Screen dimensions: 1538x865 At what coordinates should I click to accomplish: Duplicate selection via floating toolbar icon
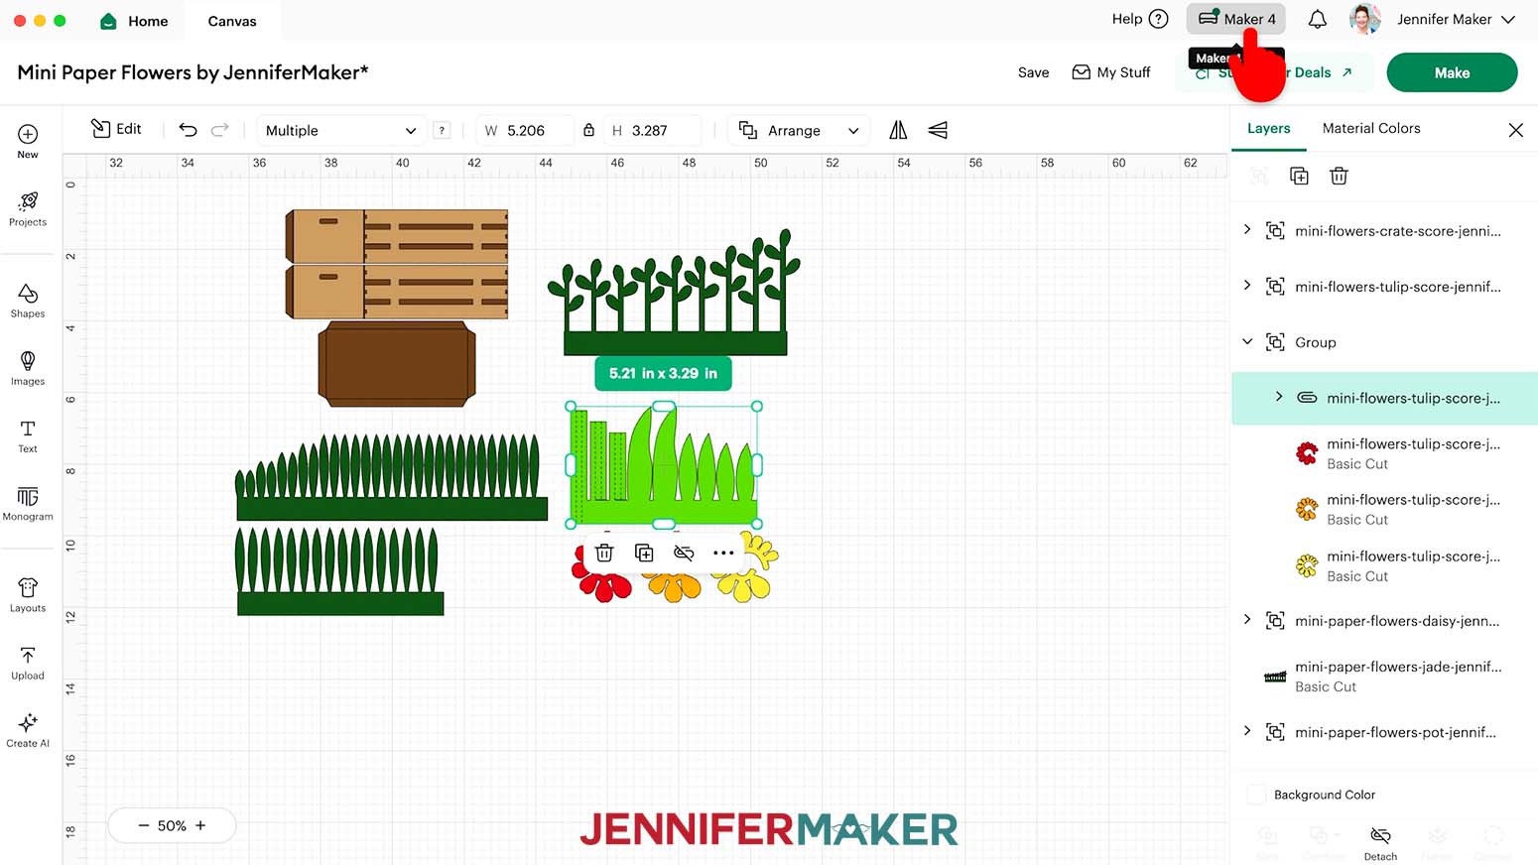(x=644, y=553)
